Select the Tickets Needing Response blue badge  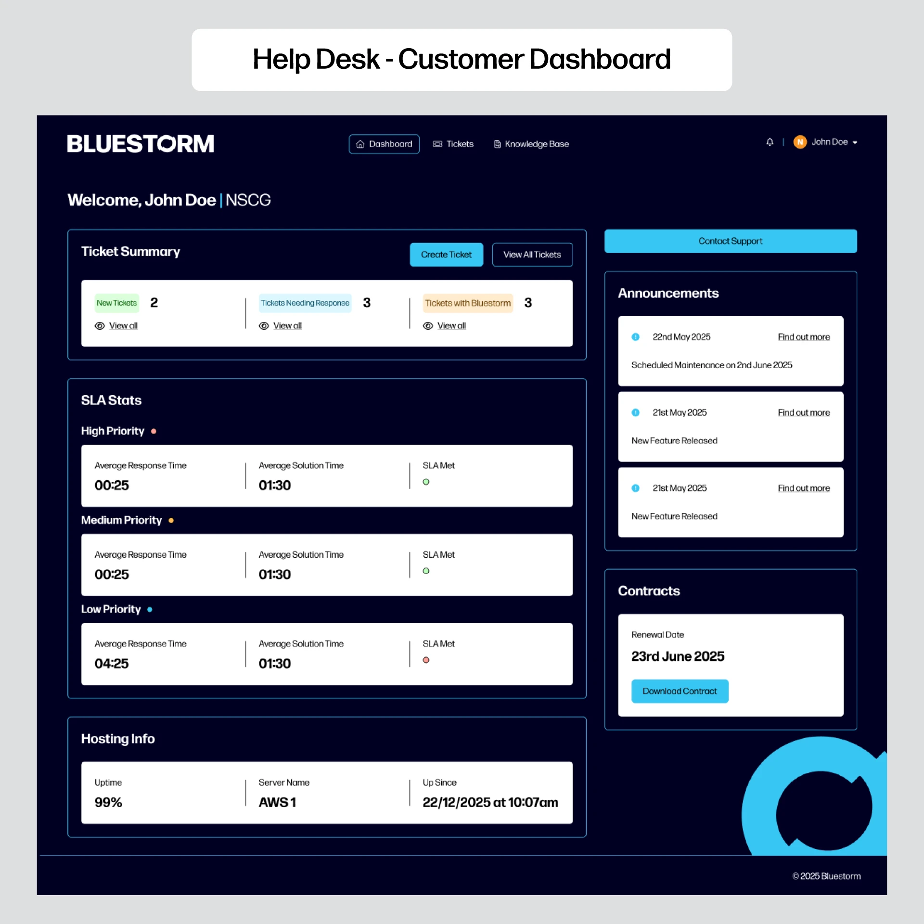click(305, 303)
